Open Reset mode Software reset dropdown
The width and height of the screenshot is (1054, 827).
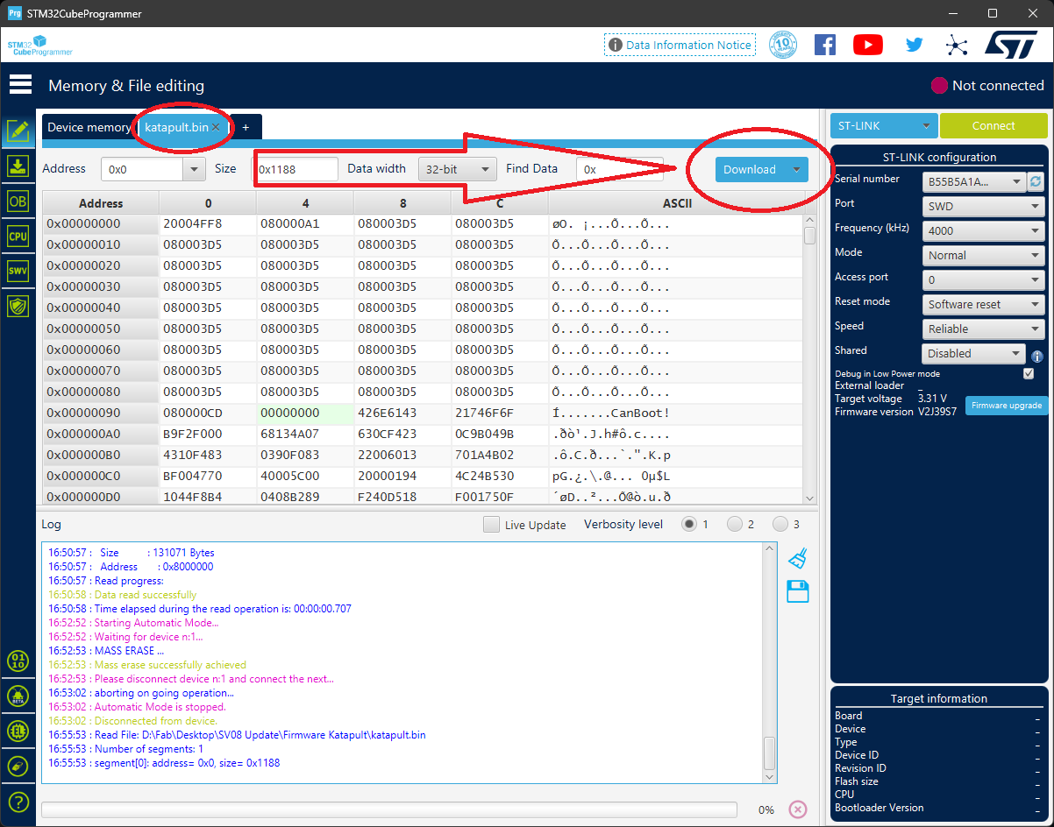pos(984,304)
